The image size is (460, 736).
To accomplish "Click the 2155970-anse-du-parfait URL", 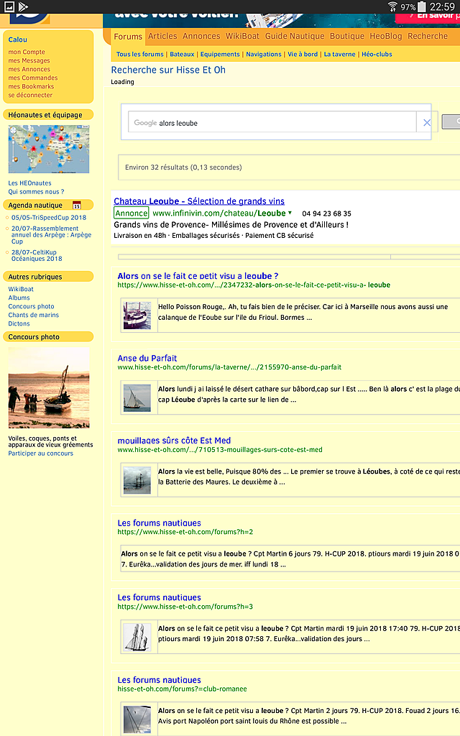I will click(229, 367).
